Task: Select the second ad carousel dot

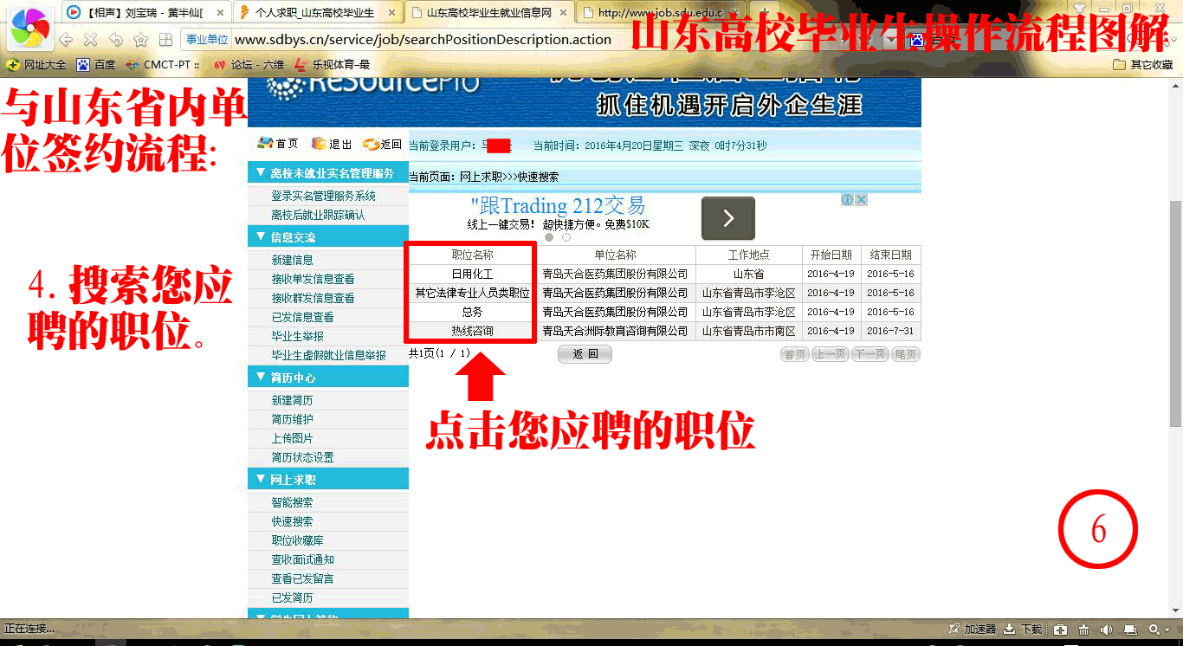Action: (566, 237)
